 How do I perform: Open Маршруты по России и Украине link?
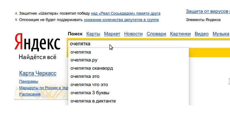(x=44, y=88)
